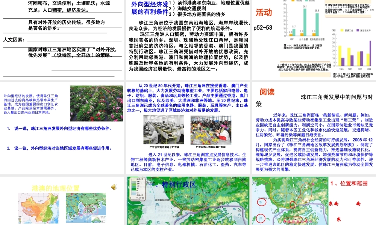
Task: Click the paragraph starting 进入21世纪以来
Action: coord(188,162)
